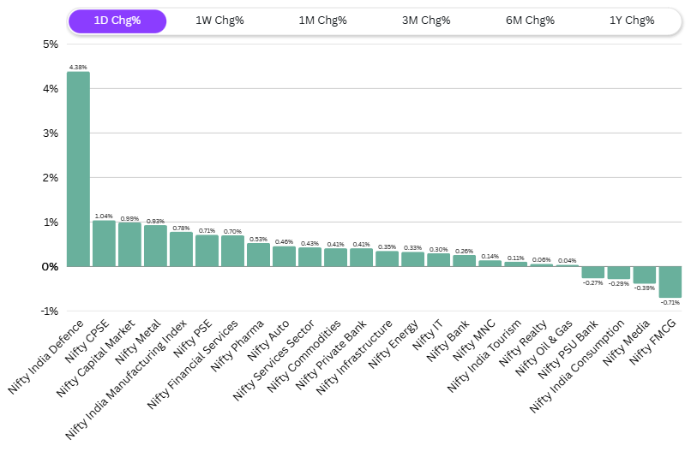Click the Nifty PSU Bank axis label
Viewport: 691px width, 451px height.
click(x=568, y=349)
